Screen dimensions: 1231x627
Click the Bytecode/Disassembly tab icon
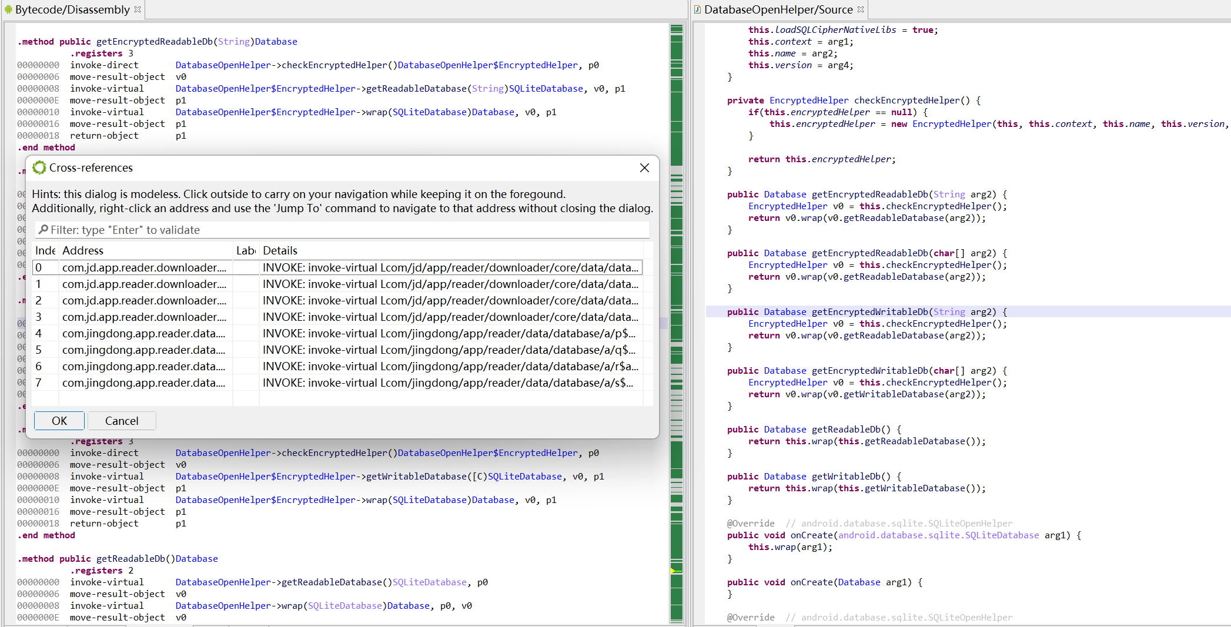8,9
